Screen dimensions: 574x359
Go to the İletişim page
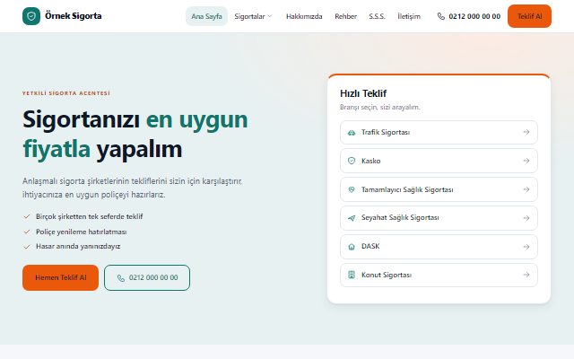(409, 16)
